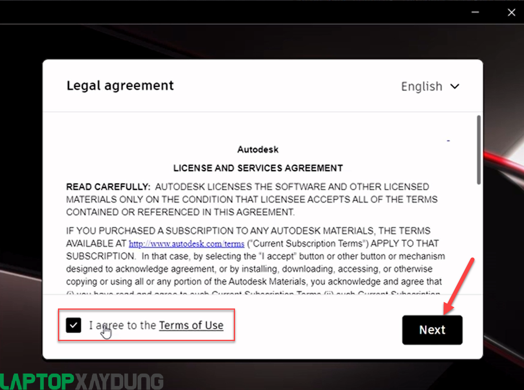
Task: Open the English language dropdown
Action: (430, 86)
